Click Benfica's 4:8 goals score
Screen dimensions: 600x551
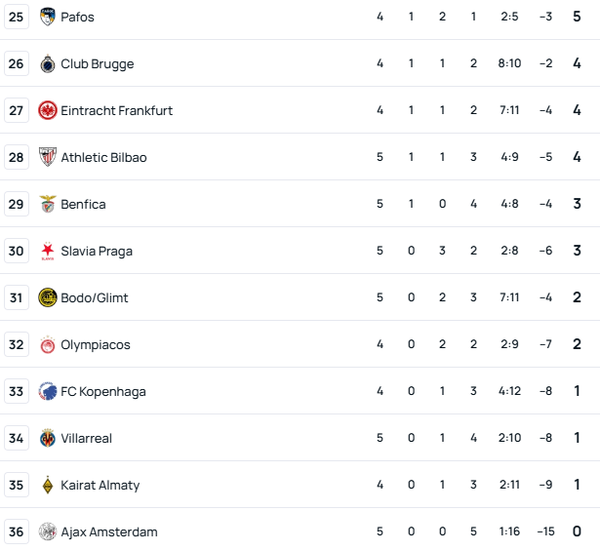pos(508,204)
